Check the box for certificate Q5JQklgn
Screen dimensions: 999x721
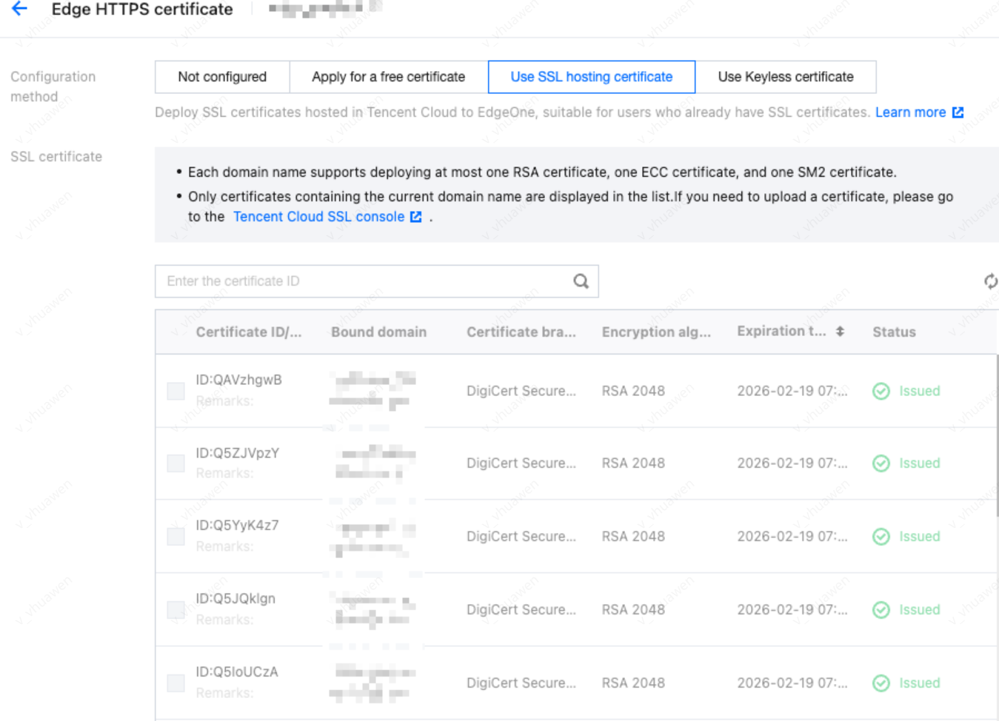(176, 610)
